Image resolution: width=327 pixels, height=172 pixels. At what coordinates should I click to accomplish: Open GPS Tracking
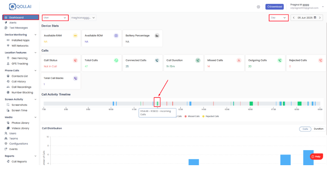point(19,64)
